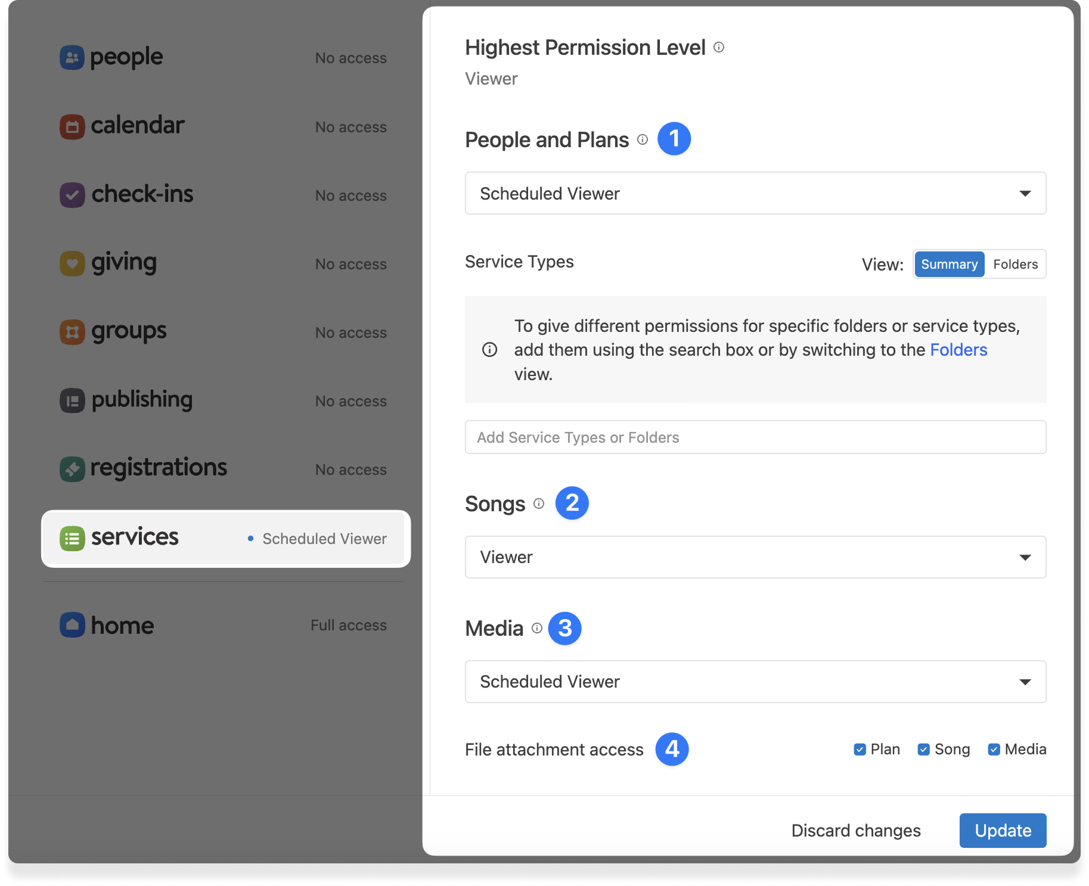The width and height of the screenshot is (1089, 886).
Task: Expand the Songs Viewer dropdown
Action: pos(755,557)
